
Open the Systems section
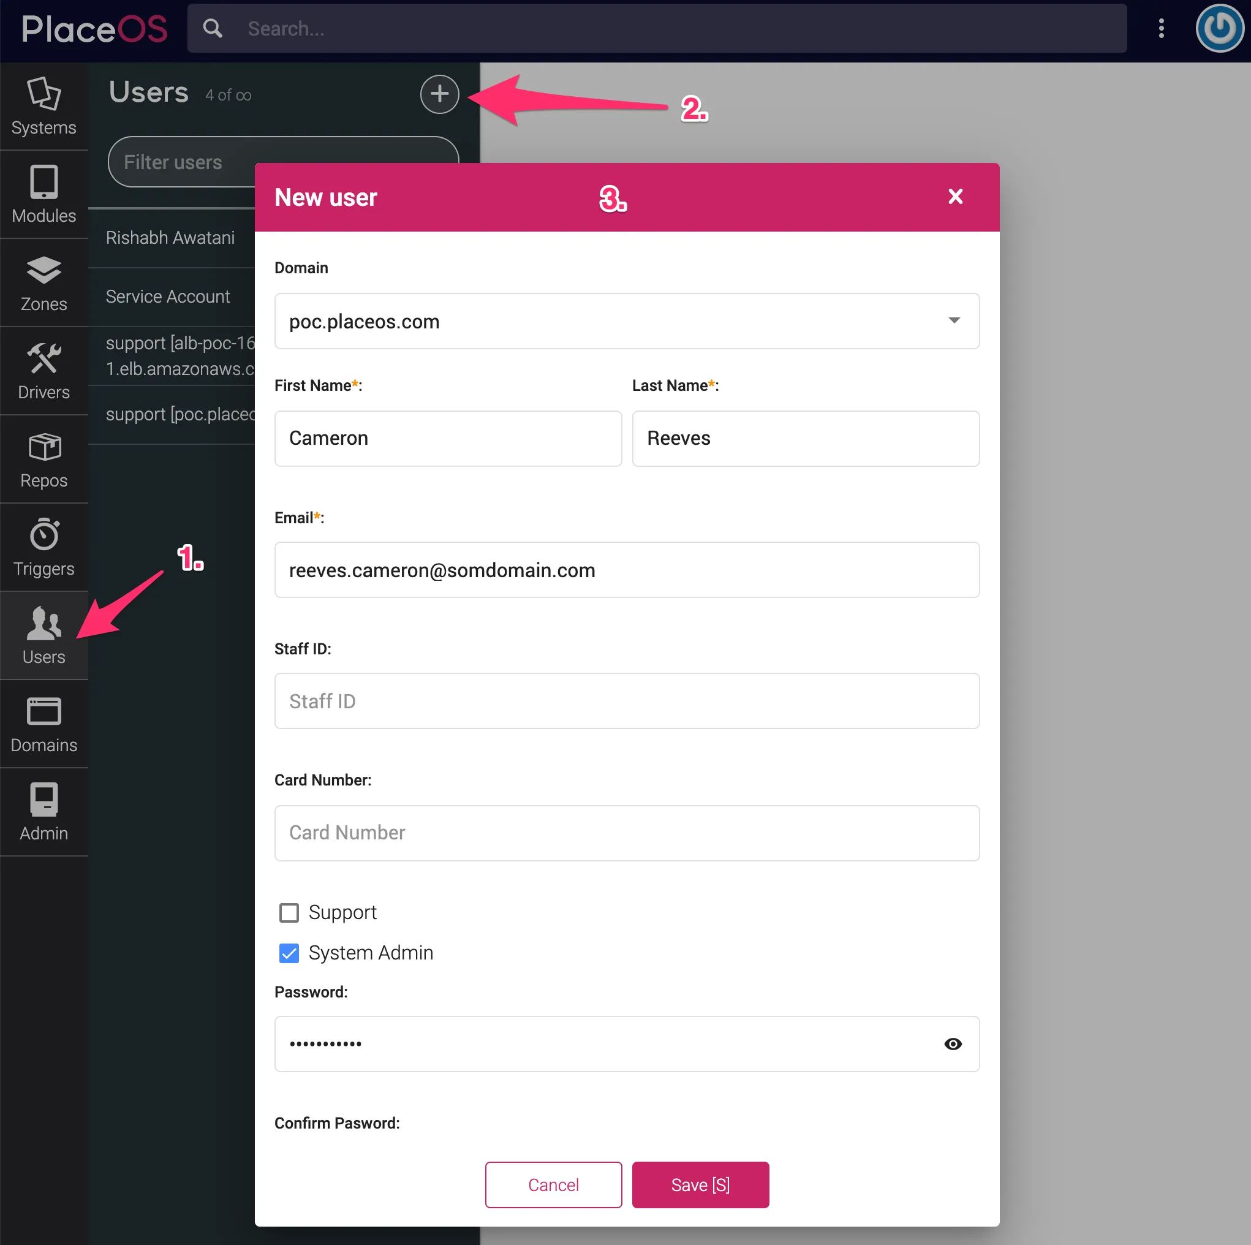43,105
